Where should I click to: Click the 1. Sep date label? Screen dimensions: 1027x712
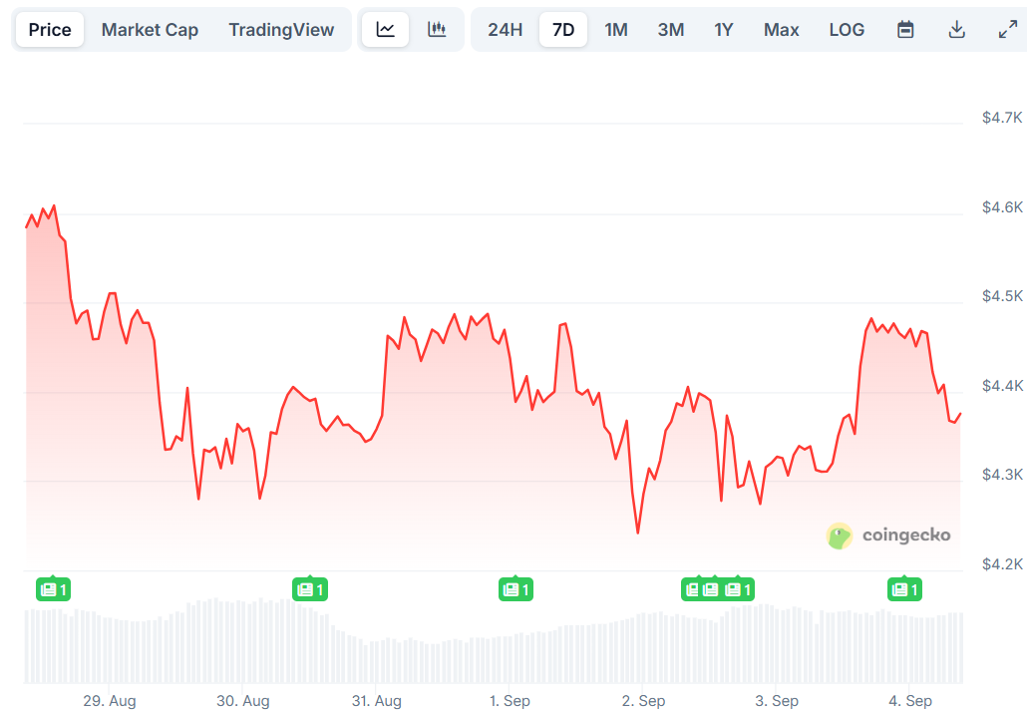pos(510,700)
